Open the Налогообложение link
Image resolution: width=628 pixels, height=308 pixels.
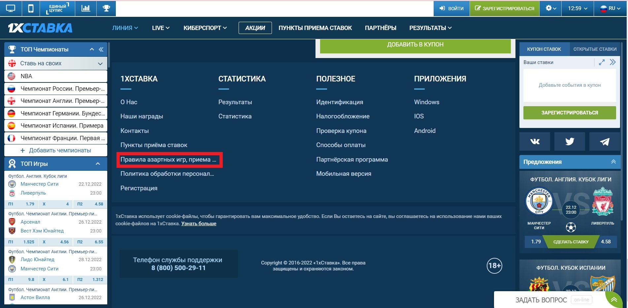343,116
